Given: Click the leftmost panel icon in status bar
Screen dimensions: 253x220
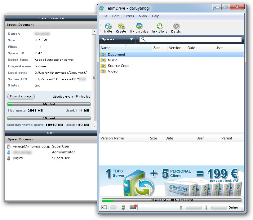Looking at the screenshot, I should (x=104, y=207).
